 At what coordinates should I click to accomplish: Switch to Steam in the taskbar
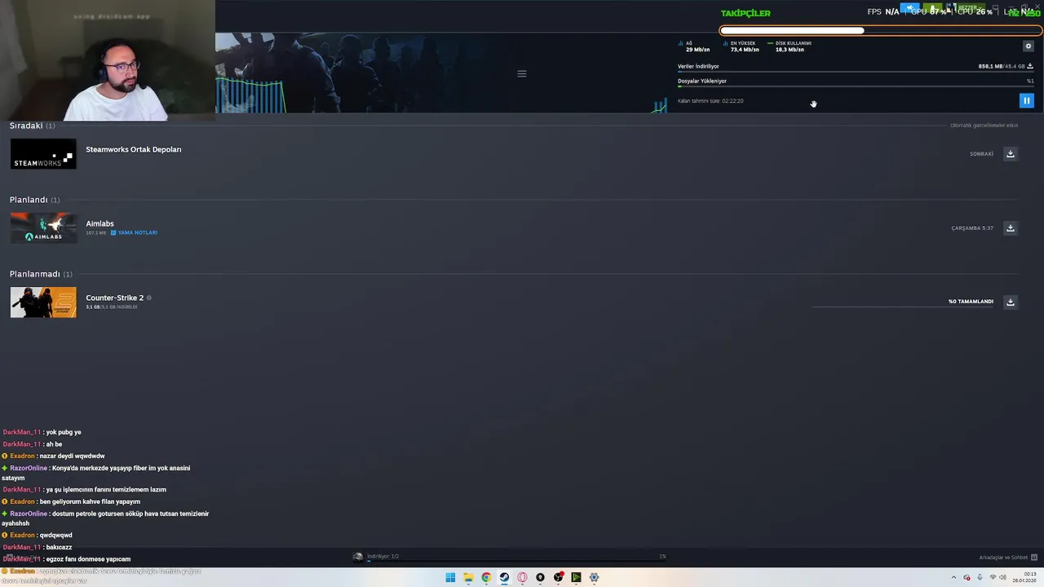tap(504, 577)
